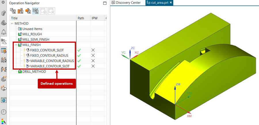Click the greyed window-with-plus toolbar icon
This screenshot has width=259, height=125.
pyautogui.click(x=44, y=11)
